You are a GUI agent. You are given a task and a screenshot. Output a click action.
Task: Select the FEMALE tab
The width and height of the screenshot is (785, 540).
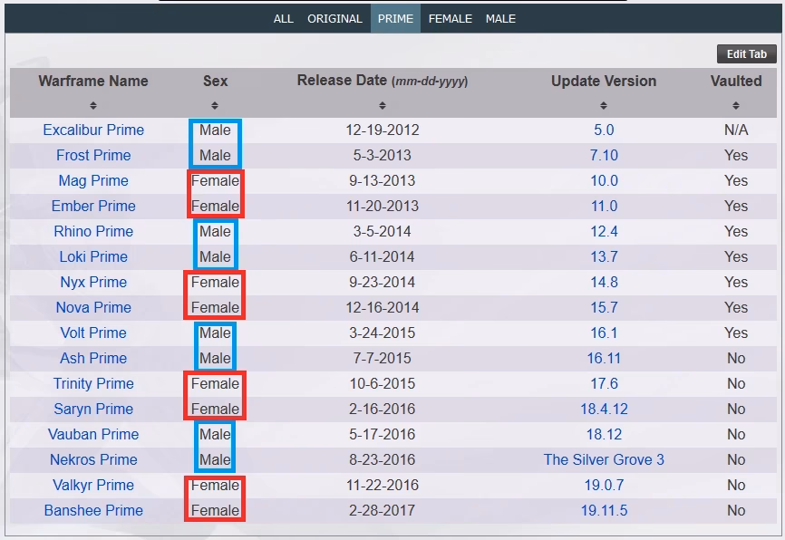pos(451,19)
